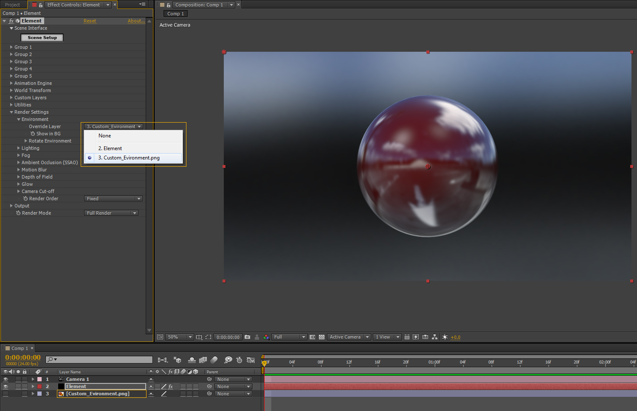This screenshot has width=637, height=411.
Task: Open the Graph Editor in the timeline
Action: [x=251, y=360]
